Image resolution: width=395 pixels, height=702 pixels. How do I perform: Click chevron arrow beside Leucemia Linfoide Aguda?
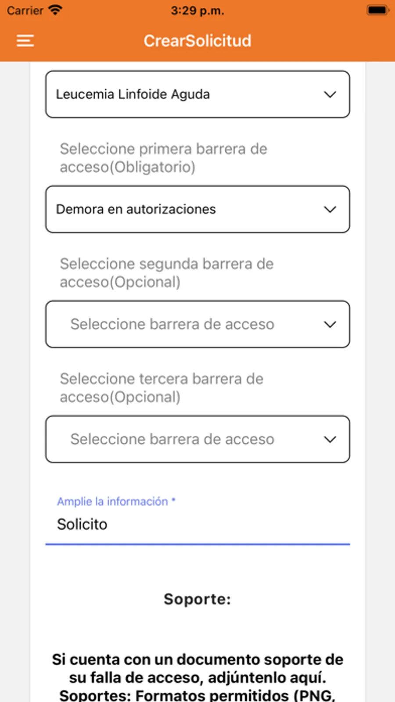pyautogui.click(x=330, y=94)
